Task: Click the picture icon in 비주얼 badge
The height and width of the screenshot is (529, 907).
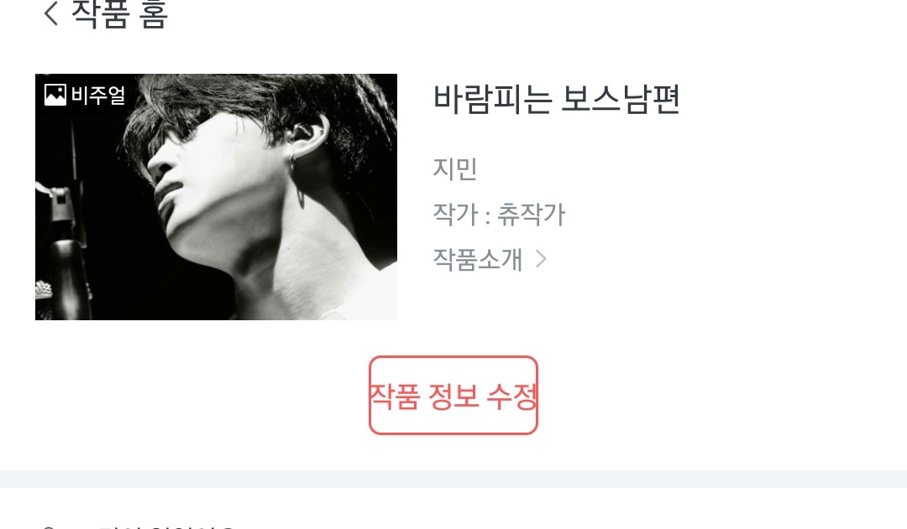Action: (55, 95)
